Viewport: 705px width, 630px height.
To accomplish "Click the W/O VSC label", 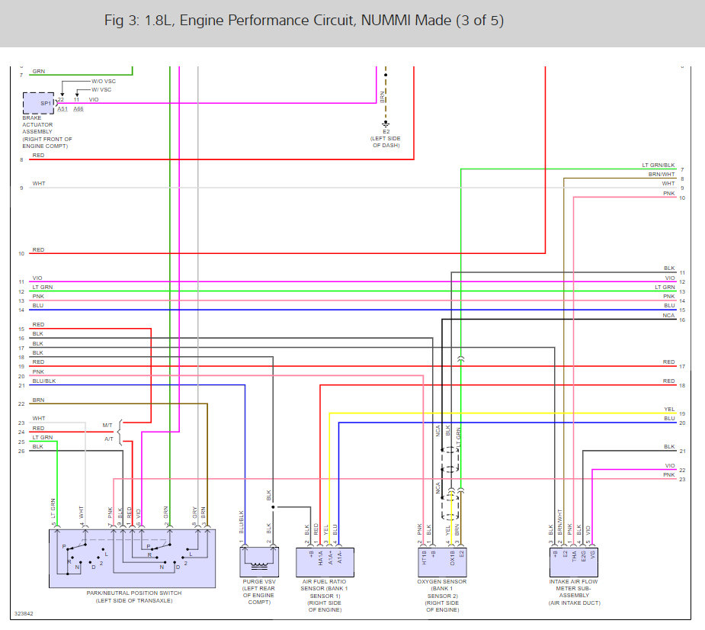I will pos(104,82).
